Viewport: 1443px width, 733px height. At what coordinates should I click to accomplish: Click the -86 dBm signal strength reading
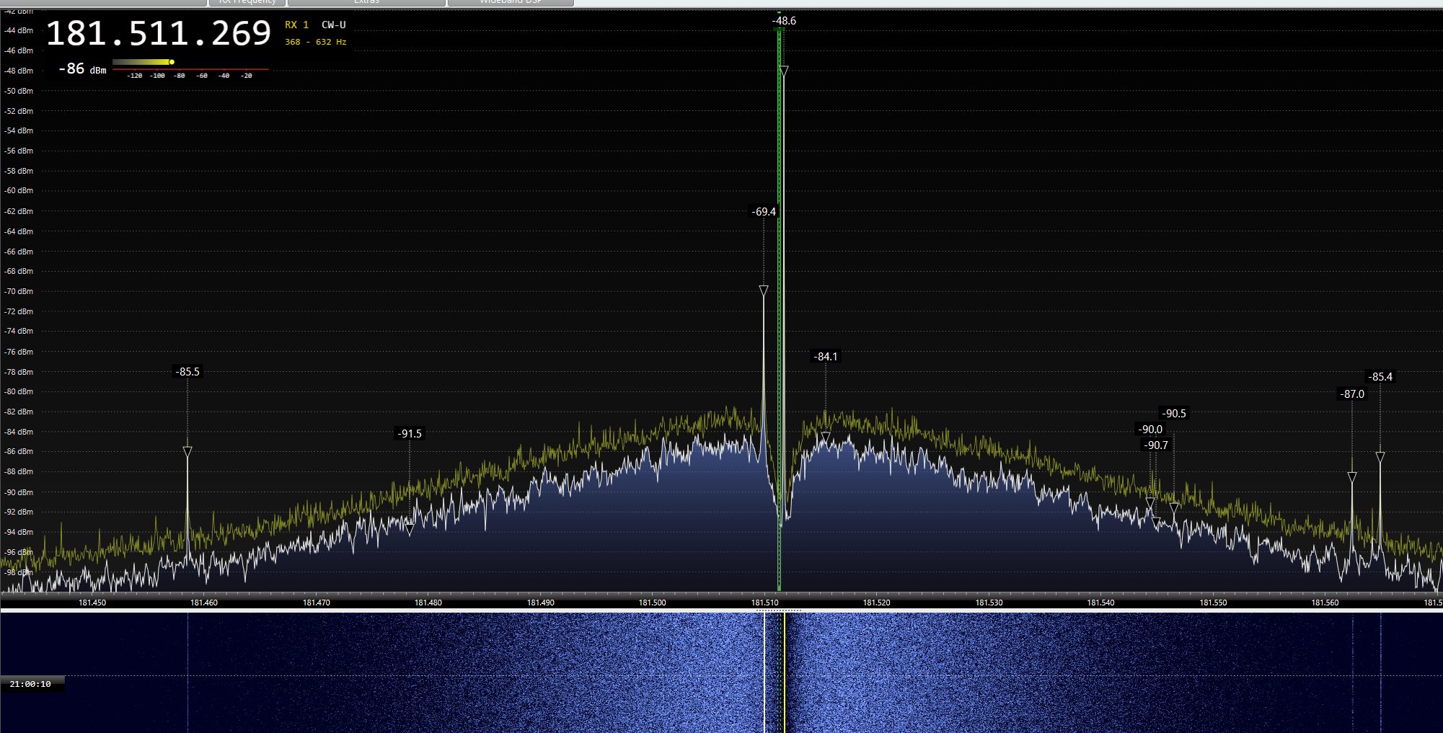click(82, 69)
